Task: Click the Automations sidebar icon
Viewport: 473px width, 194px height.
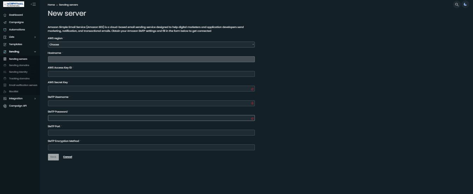Action: (x=5, y=30)
